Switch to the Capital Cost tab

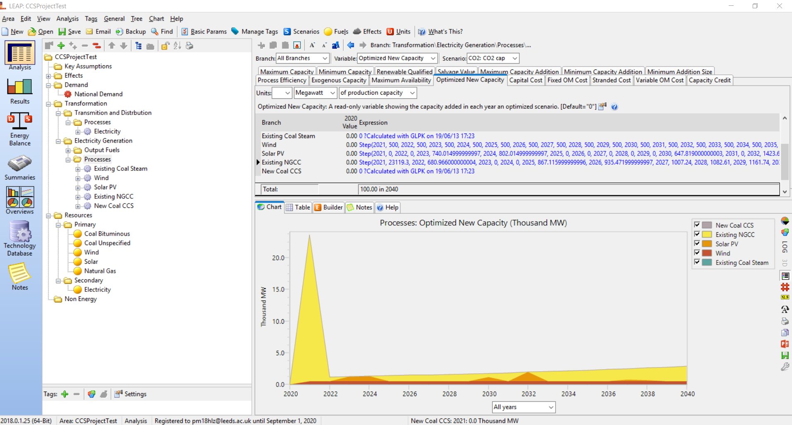tap(525, 80)
